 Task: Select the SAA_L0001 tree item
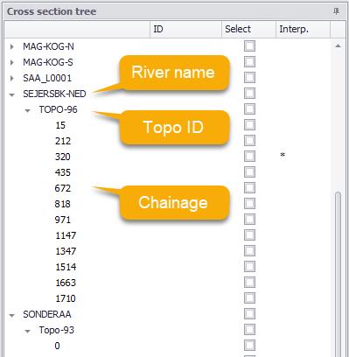pos(47,78)
